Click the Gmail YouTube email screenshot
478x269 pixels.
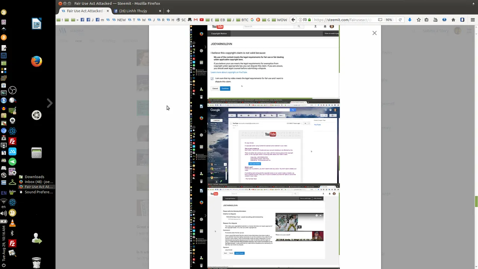[x=265, y=142]
